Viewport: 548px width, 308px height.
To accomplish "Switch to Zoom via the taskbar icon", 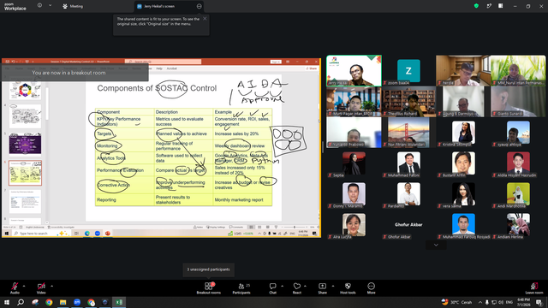I will (x=77, y=302).
